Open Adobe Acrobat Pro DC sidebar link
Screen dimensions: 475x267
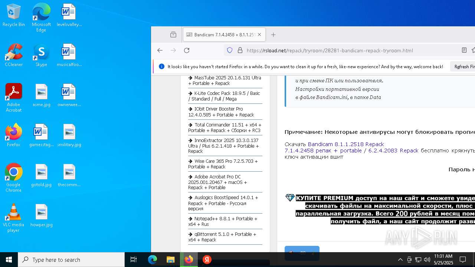tap(218, 182)
